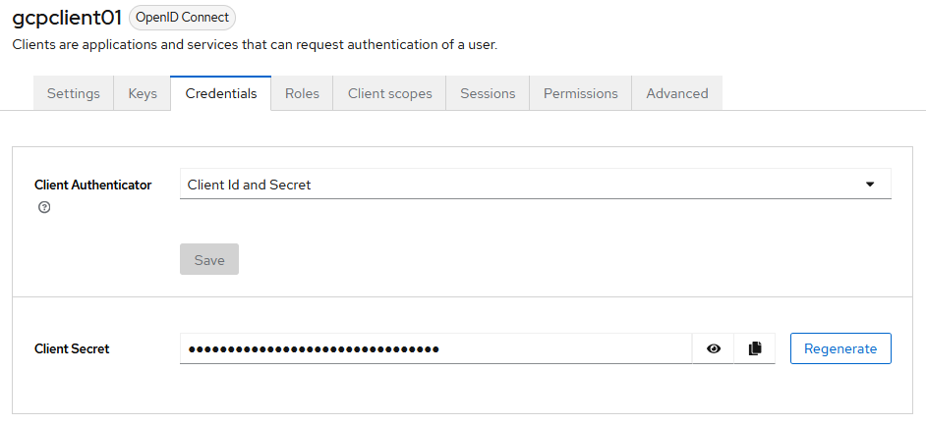Open the Advanced tab
The width and height of the screenshot is (926, 425).
(676, 93)
